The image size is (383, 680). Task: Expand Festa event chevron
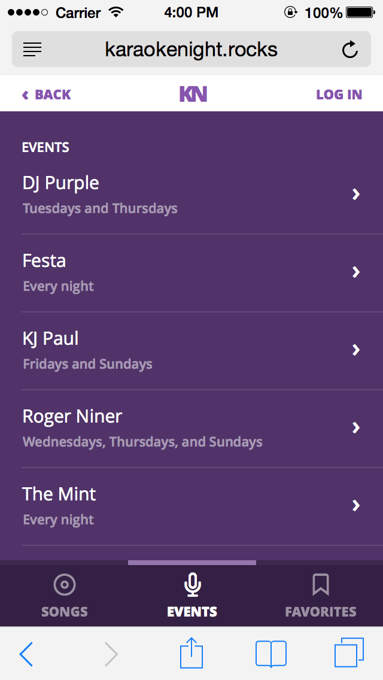356,272
